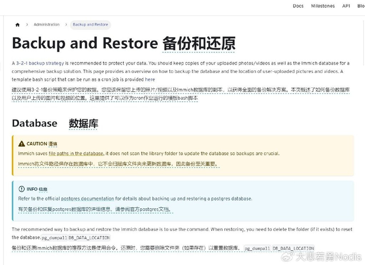This screenshot has height=265, width=365.
Task: Open the Administration breadcrumb
Action: pos(46,24)
